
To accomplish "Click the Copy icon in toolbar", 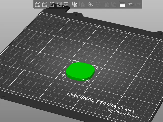I will (x=75, y=4).
